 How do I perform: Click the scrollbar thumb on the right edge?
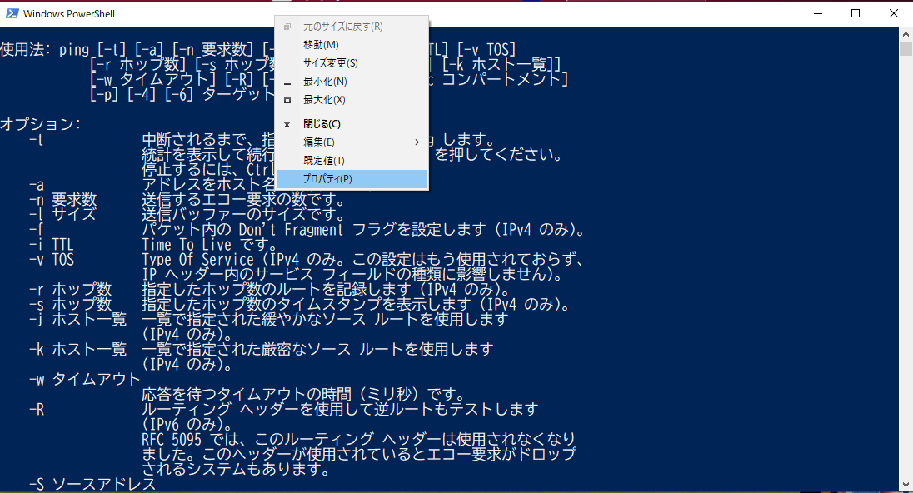[x=906, y=50]
